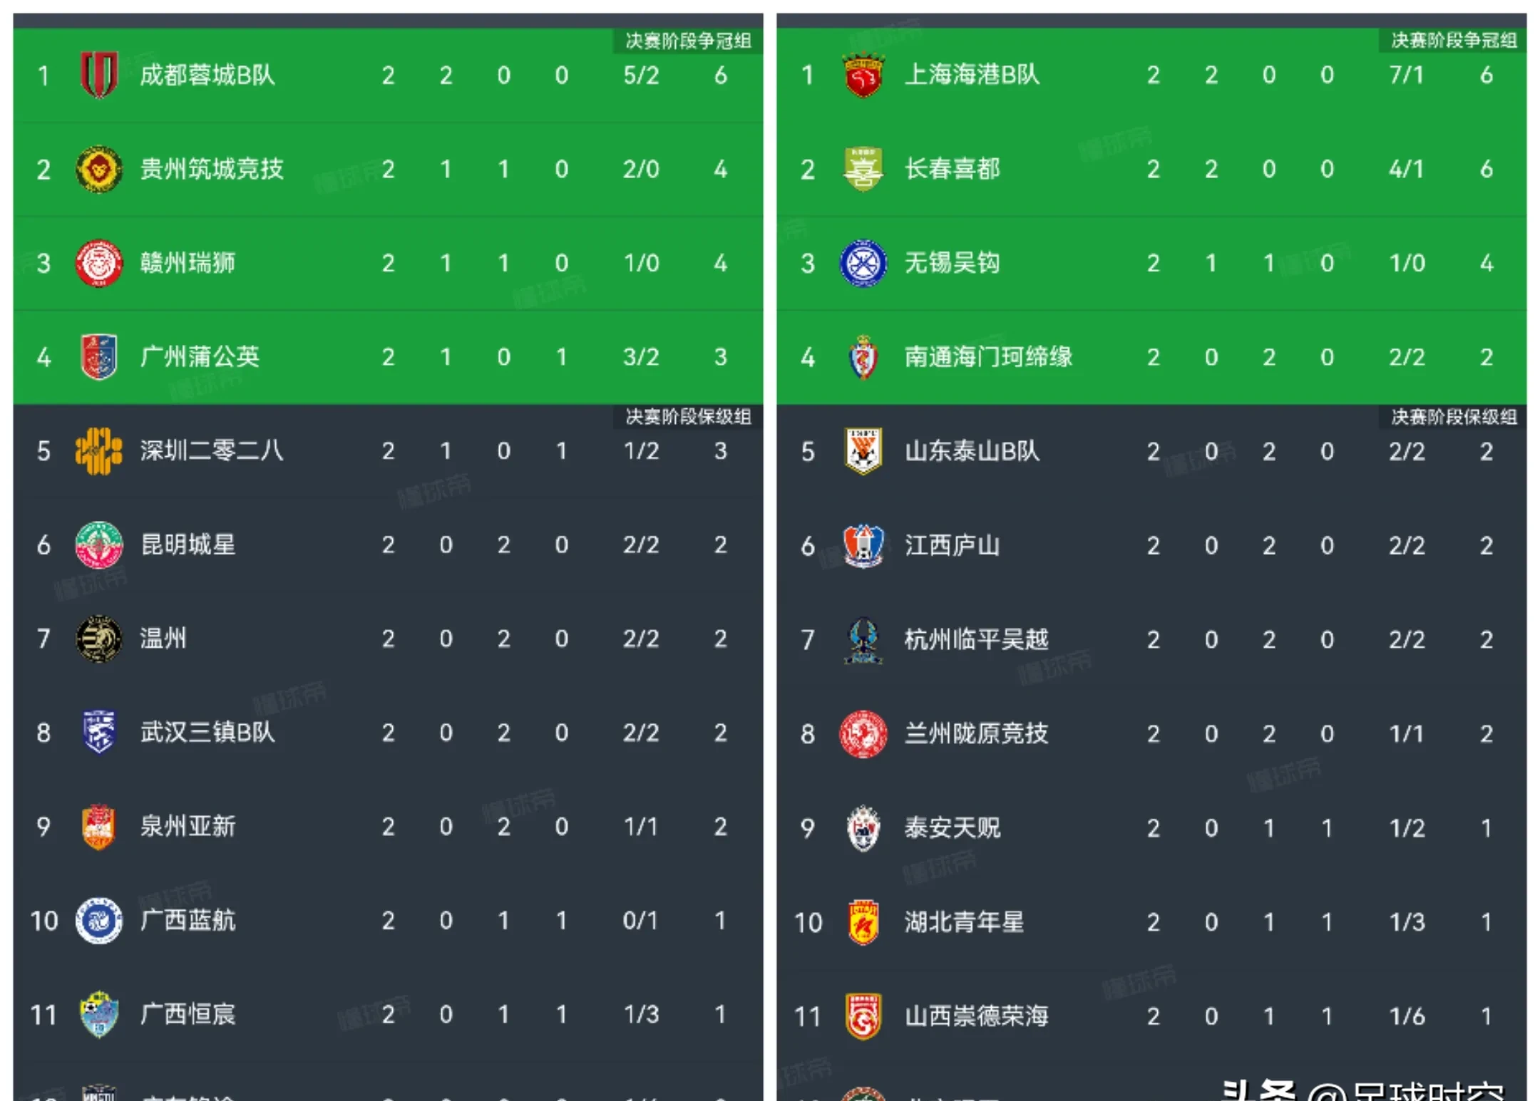
Task: Click the 温州 black and gold emblem
Action: pyautogui.click(x=98, y=639)
